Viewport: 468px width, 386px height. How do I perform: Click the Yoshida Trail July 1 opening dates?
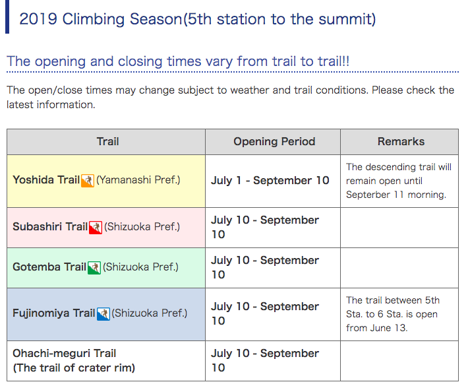point(270,180)
